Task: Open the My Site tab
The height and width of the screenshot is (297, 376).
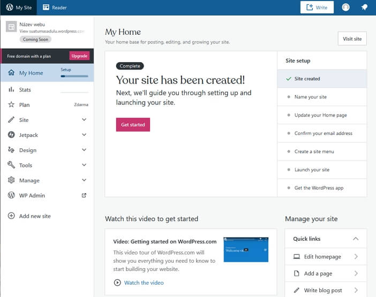Action: point(19,7)
